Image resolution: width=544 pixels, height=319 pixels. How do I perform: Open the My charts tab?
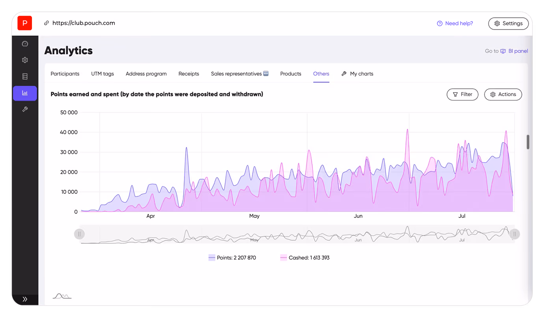[x=361, y=74]
